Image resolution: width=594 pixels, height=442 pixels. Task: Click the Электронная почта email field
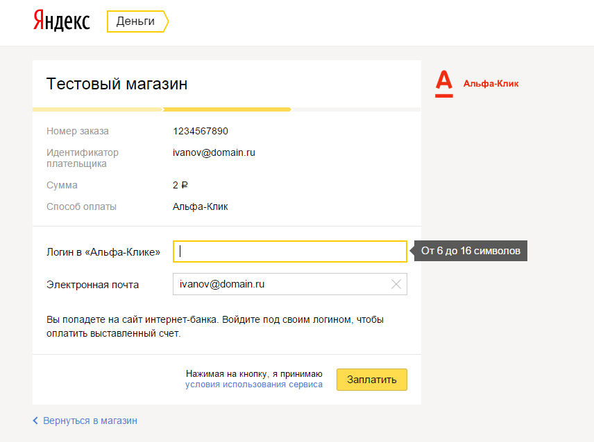pyautogui.click(x=290, y=284)
